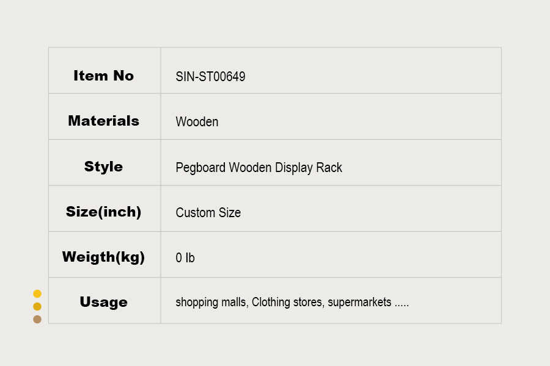Click the bright yellow dot

coord(37,293)
